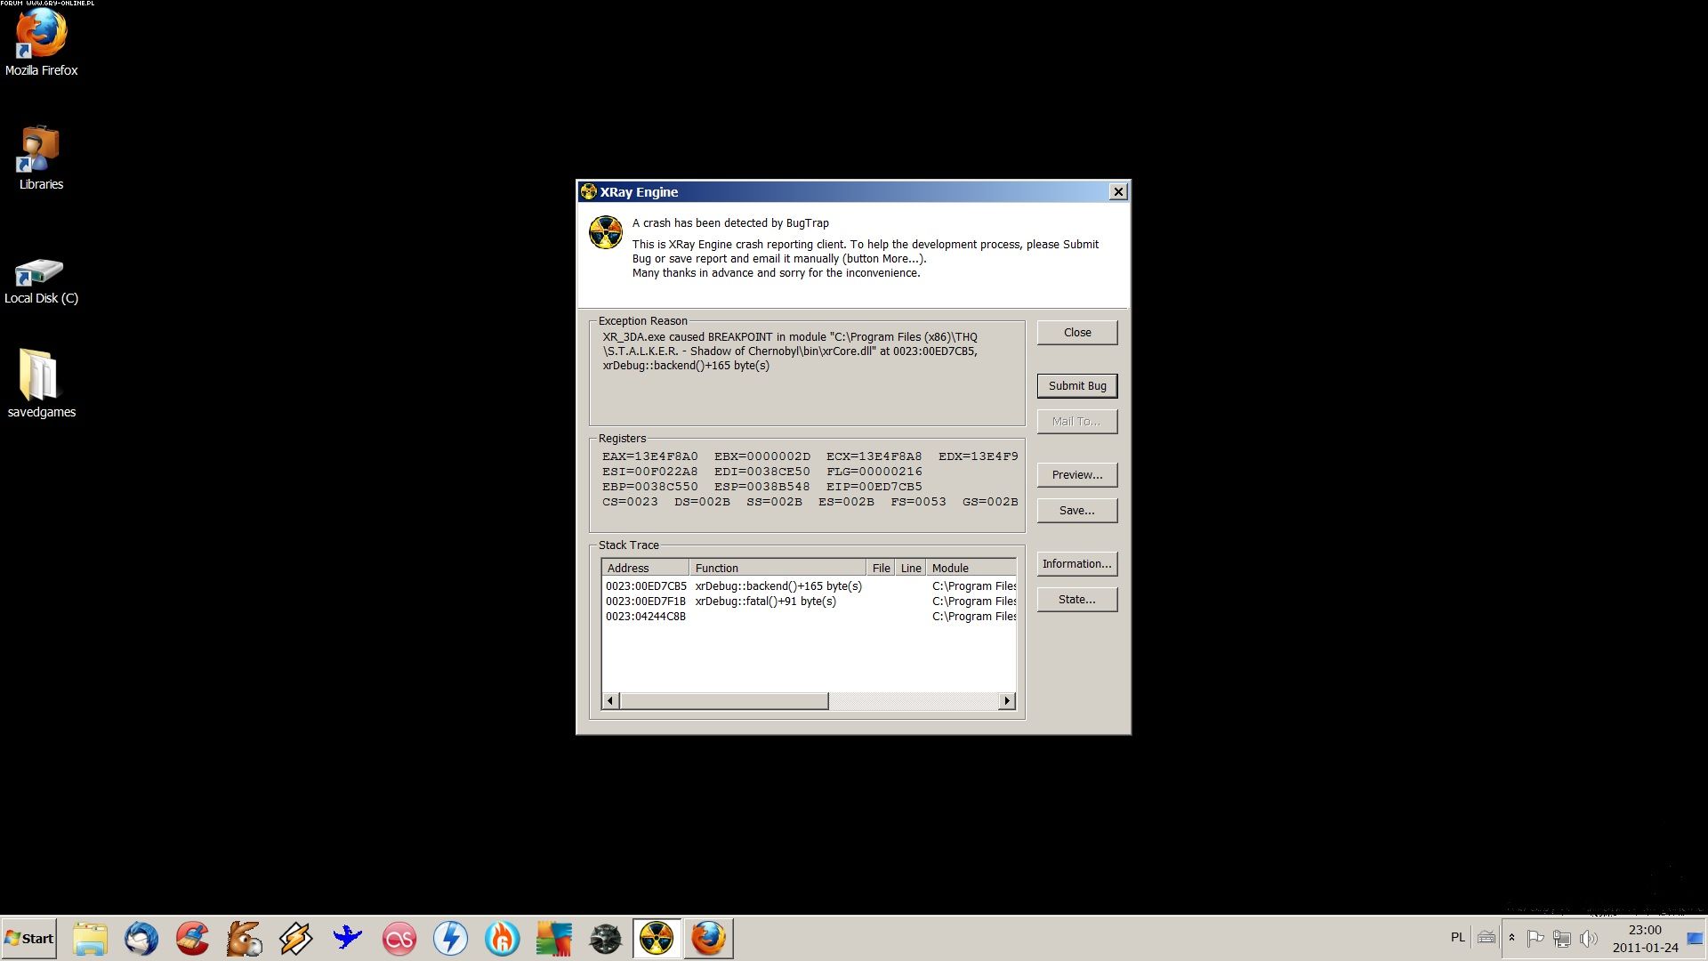1708x961 pixels.
Task: Open the Information... button
Action: pyautogui.click(x=1077, y=564)
